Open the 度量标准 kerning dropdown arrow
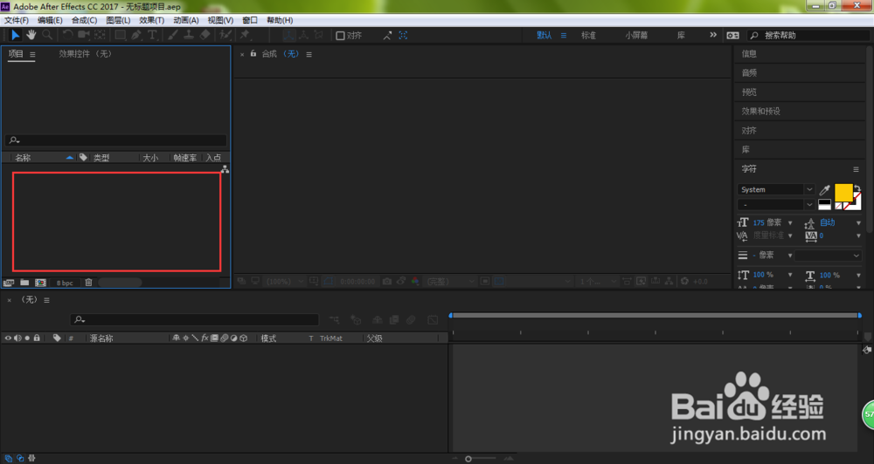Screen dimensions: 874x464 [790, 235]
